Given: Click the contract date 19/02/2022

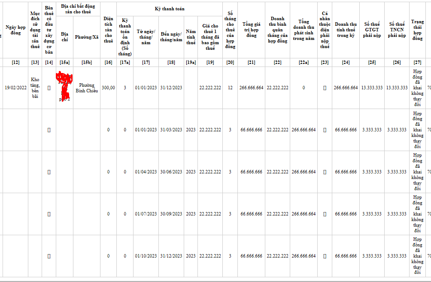Looking at the screenshot, I should (16, 88).
